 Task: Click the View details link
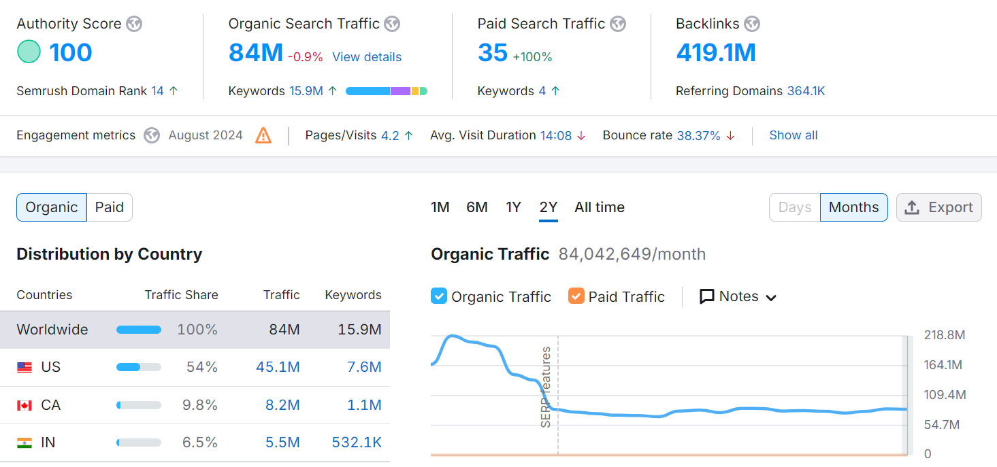pyautogui.click(x=367, y=57)
